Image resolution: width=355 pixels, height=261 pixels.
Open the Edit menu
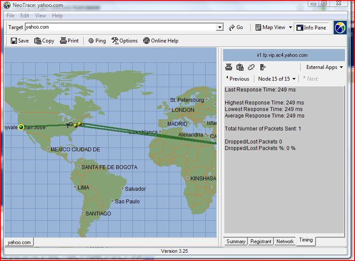point(25,16)
